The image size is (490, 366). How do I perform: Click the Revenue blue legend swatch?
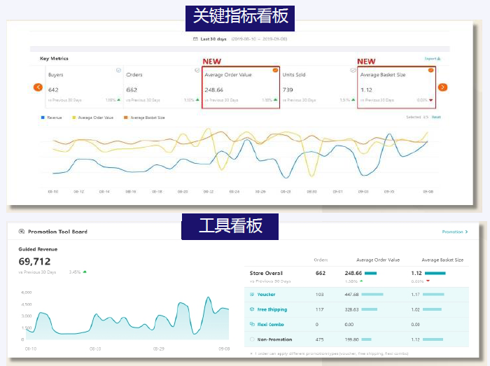click(43, 118)
